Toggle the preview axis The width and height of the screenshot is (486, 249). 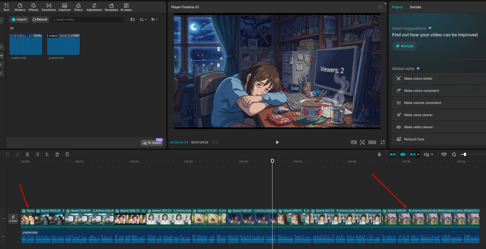pyautogui.click(x=427, y=154)
